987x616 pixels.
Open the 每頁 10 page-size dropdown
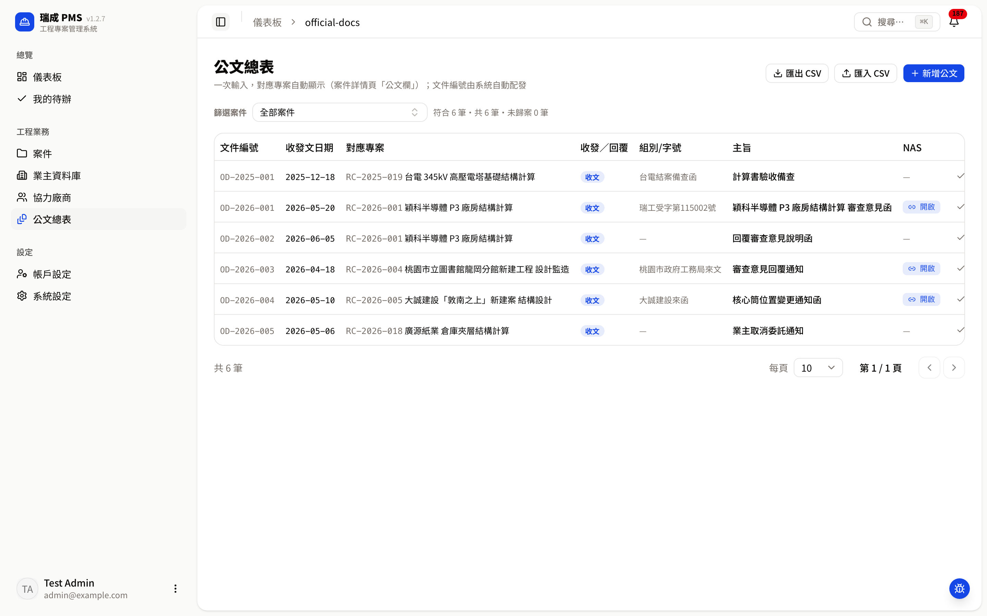818,368
